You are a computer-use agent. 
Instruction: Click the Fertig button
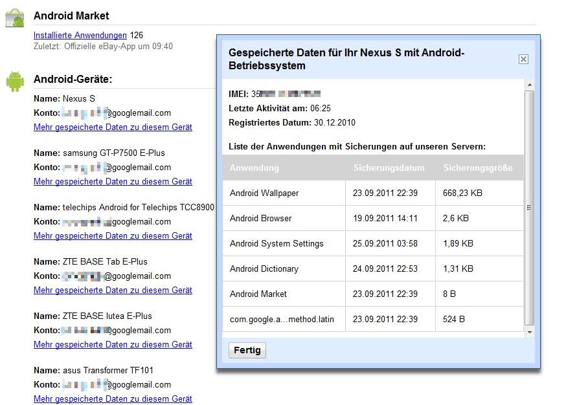click(x=247, y=350)
